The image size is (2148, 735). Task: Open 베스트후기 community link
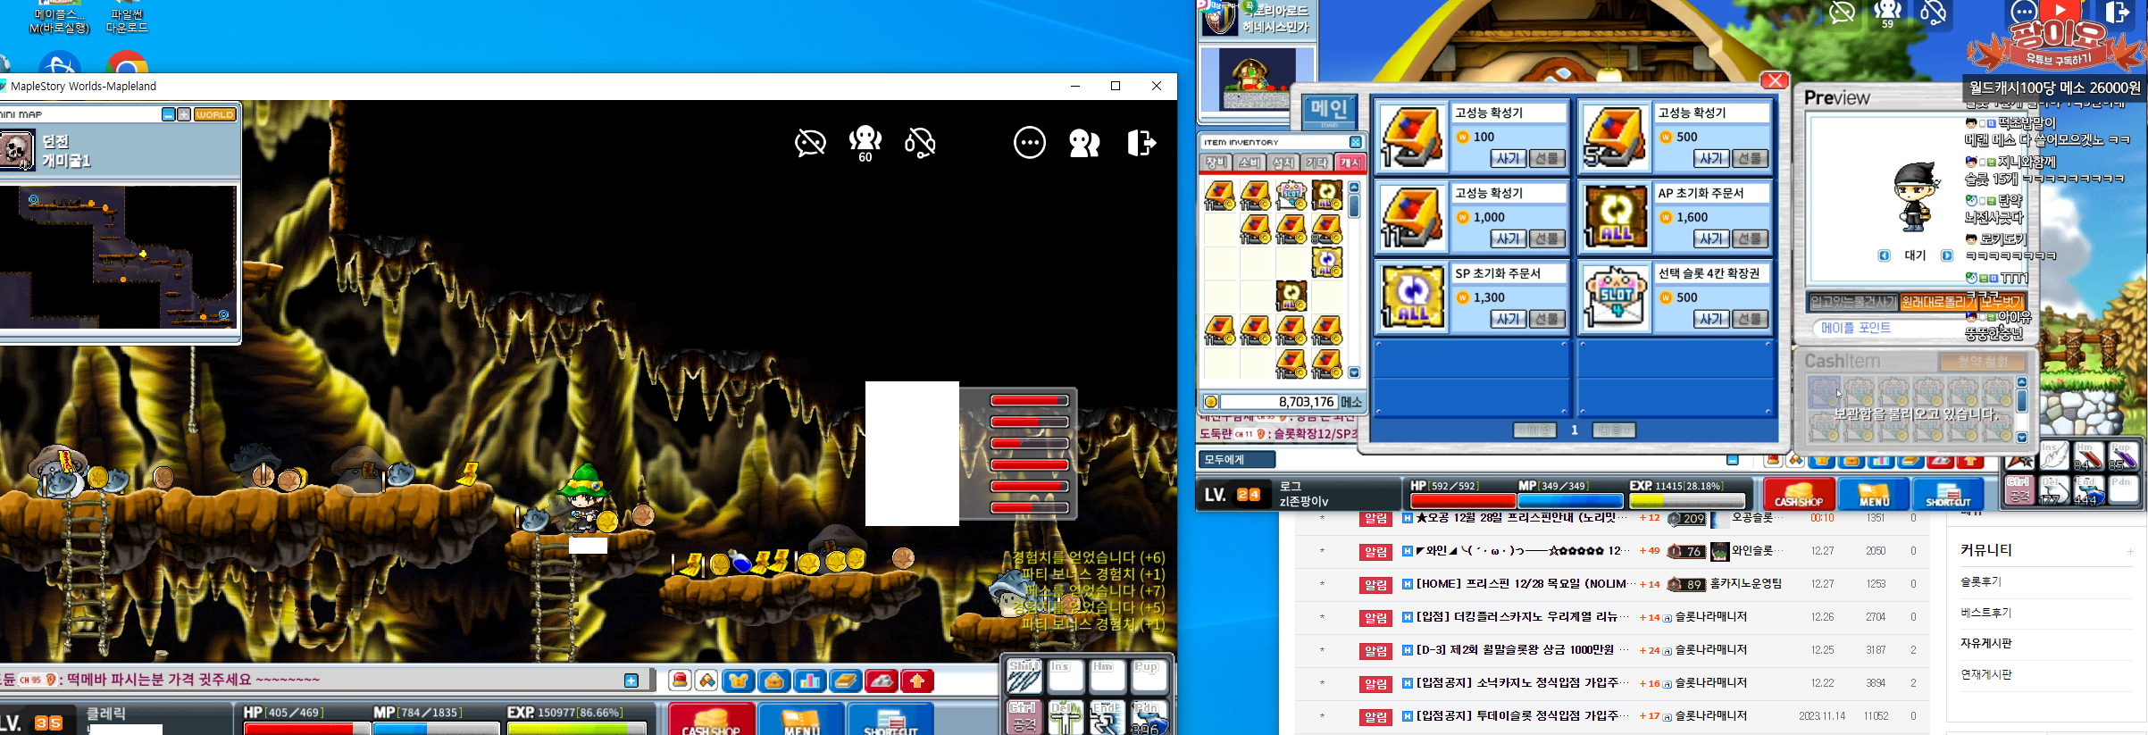coord(1985,613)
